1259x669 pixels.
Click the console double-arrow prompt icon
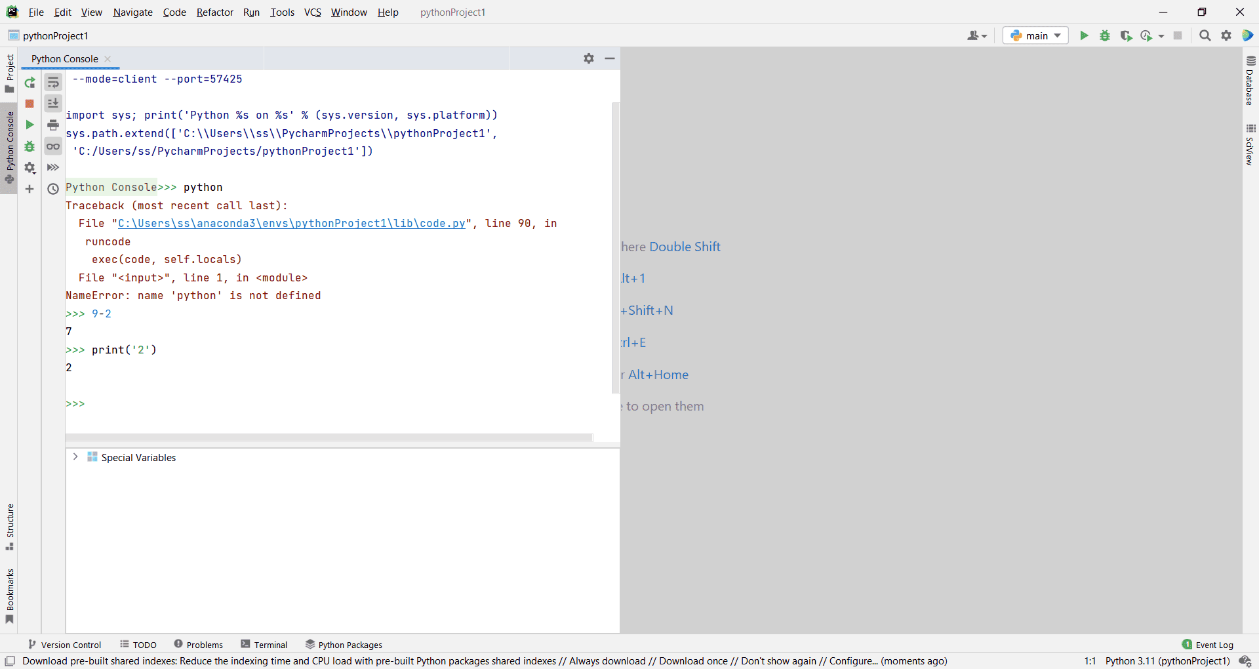pos(53,168)
